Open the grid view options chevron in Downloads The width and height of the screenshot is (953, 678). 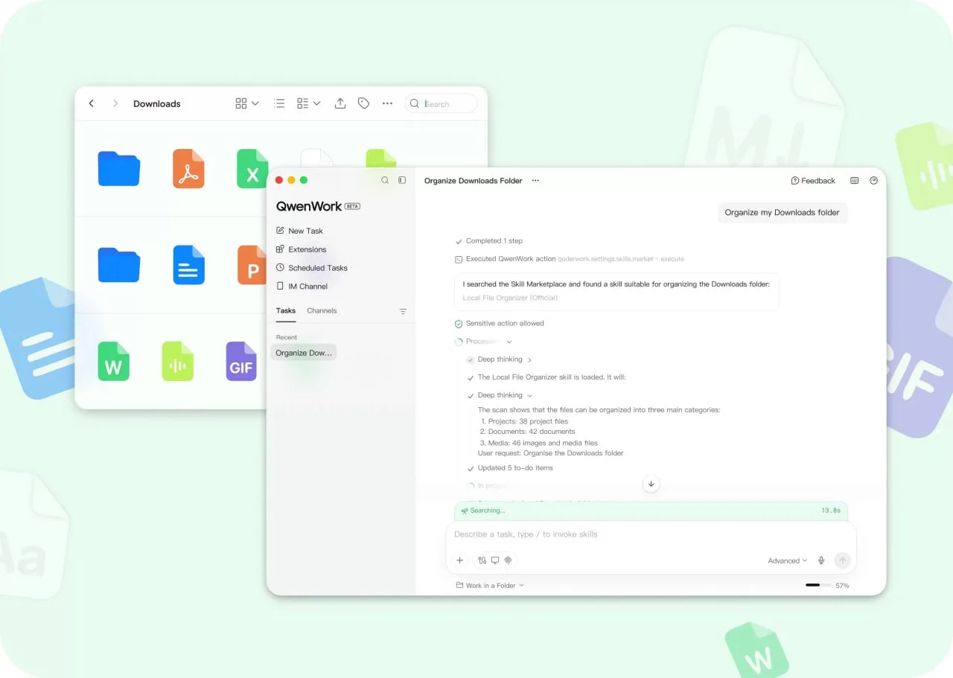point(255,103)
